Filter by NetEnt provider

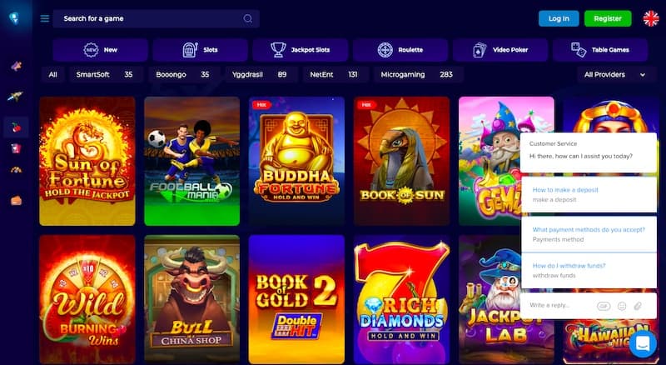point(334,74)
